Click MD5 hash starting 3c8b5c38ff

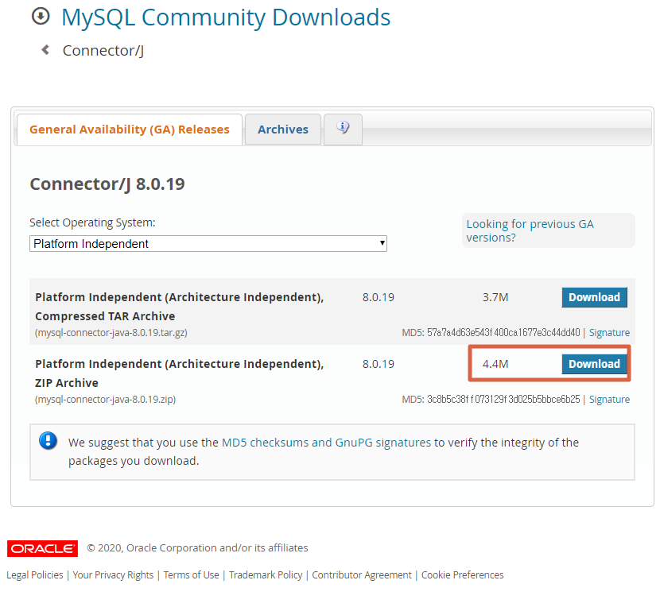click(503, 399)
